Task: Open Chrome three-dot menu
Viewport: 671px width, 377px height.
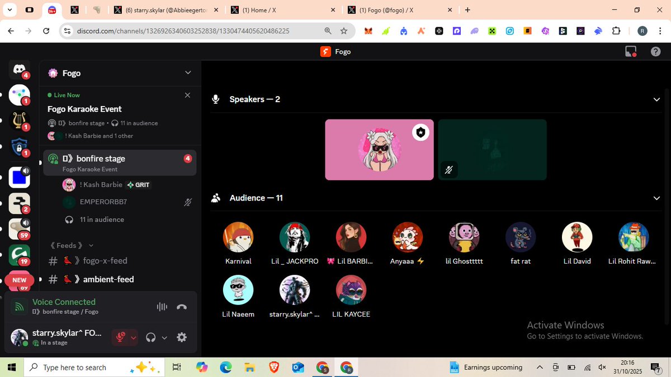Action: (660, 31)
